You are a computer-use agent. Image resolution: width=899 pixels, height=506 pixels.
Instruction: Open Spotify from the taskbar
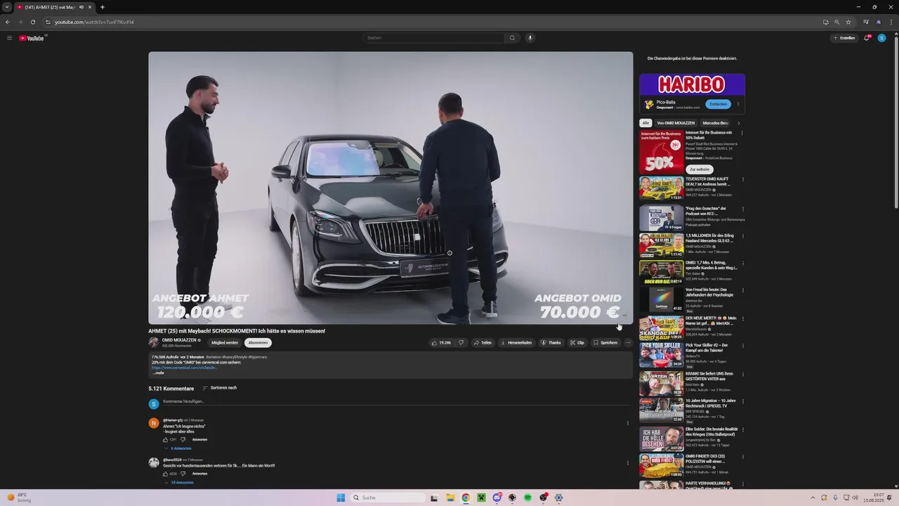click(527, 498)
